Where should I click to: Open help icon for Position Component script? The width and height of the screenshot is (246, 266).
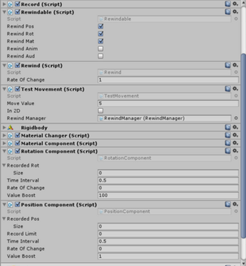(x=227, y=204)
